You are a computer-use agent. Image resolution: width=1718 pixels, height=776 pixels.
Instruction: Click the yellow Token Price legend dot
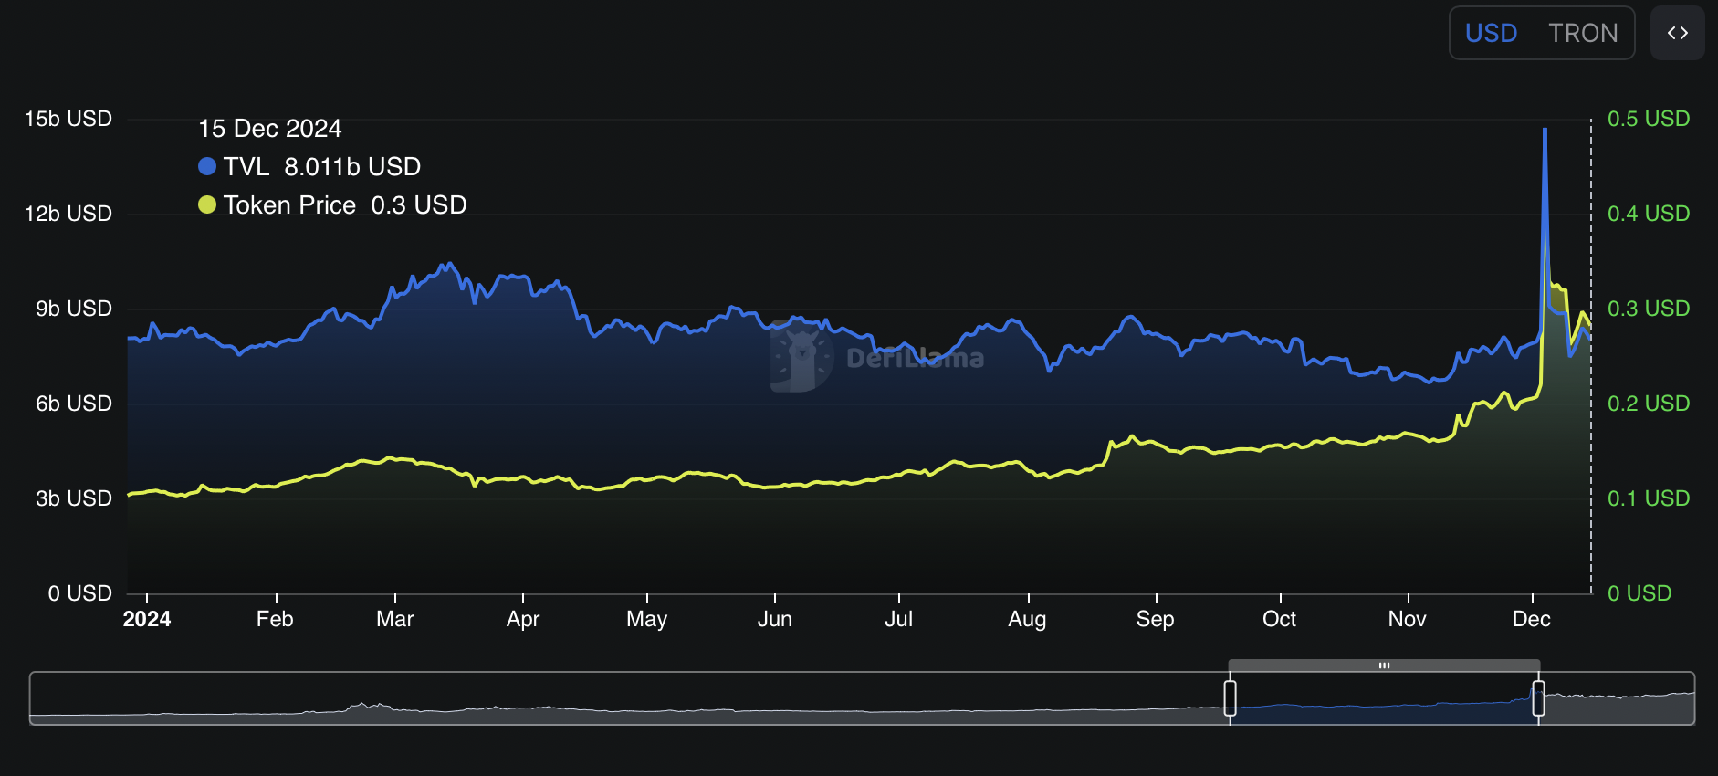tap(207, 204)
